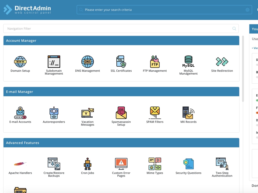Click the SSL Certificates icon
258x193 pixels.
[x=121, y=62]
